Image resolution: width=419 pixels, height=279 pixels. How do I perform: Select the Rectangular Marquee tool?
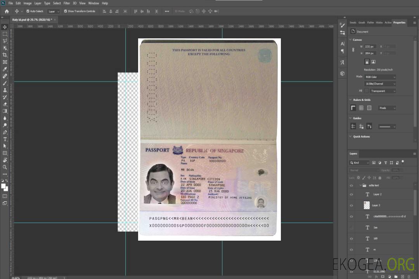coord(5,34)
